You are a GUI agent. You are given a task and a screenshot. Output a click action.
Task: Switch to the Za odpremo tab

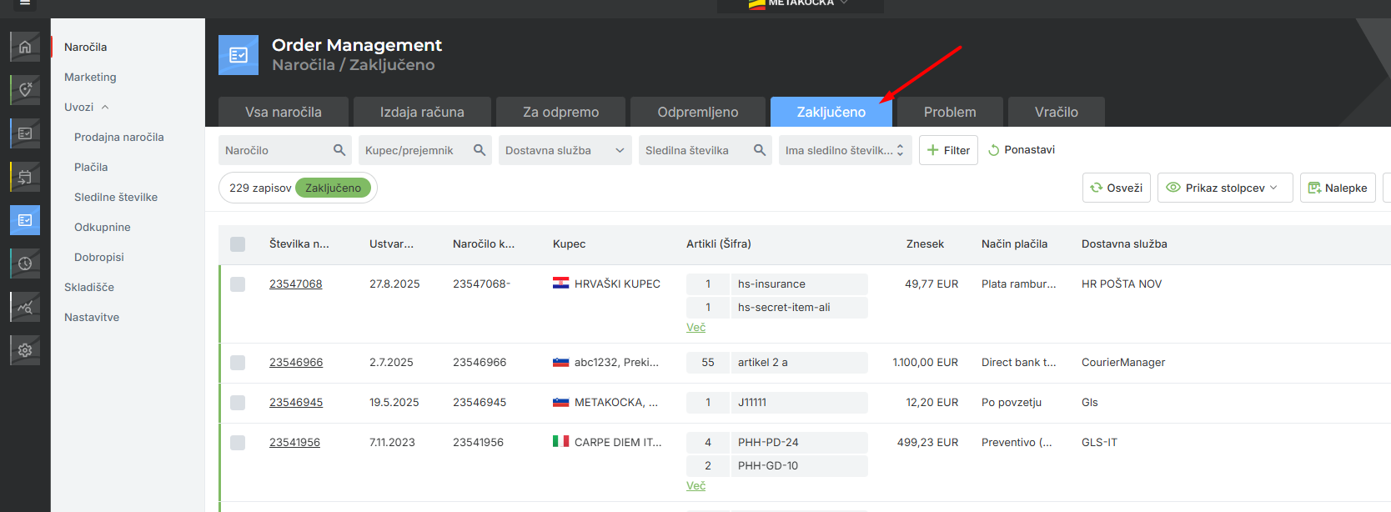click(561, 112)
